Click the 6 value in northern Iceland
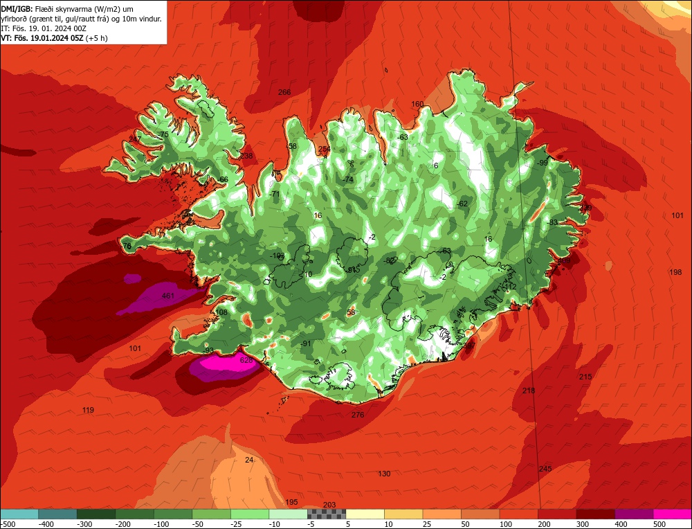The image size is (692, 529). [x=435, y=165]
